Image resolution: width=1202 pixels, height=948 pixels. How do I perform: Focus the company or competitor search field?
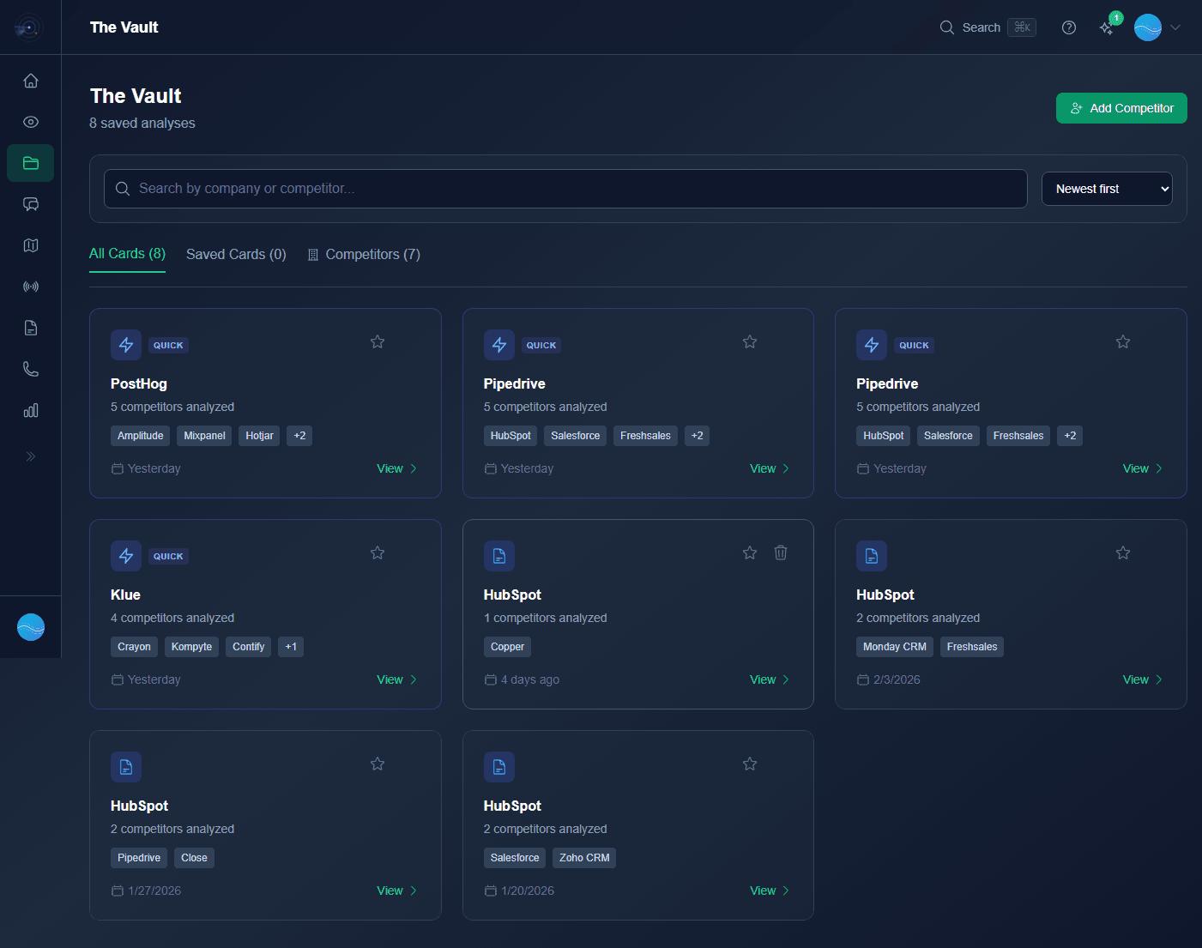click(x=566, y=189)
